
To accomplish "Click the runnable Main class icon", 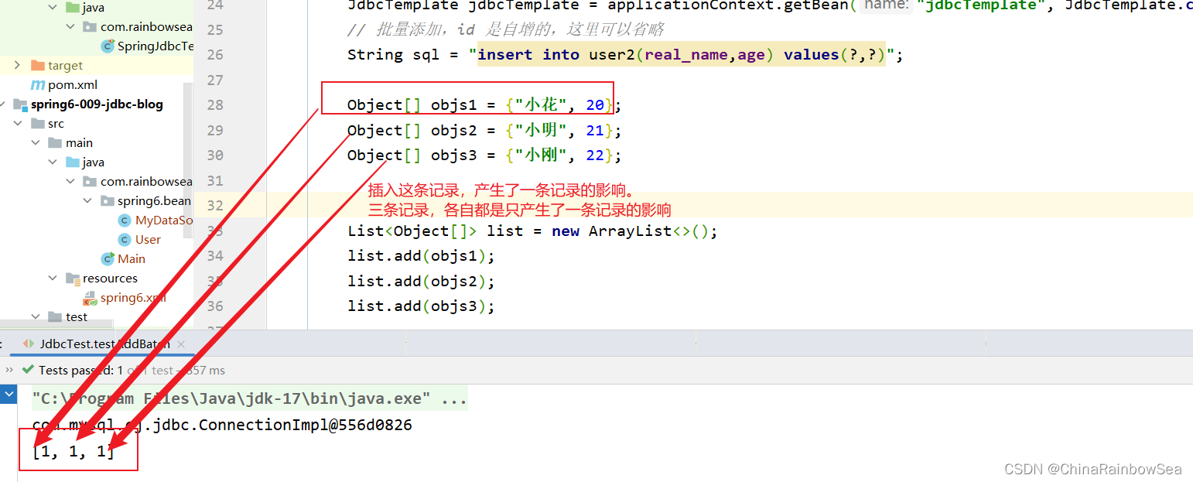I will coord(108,259).
